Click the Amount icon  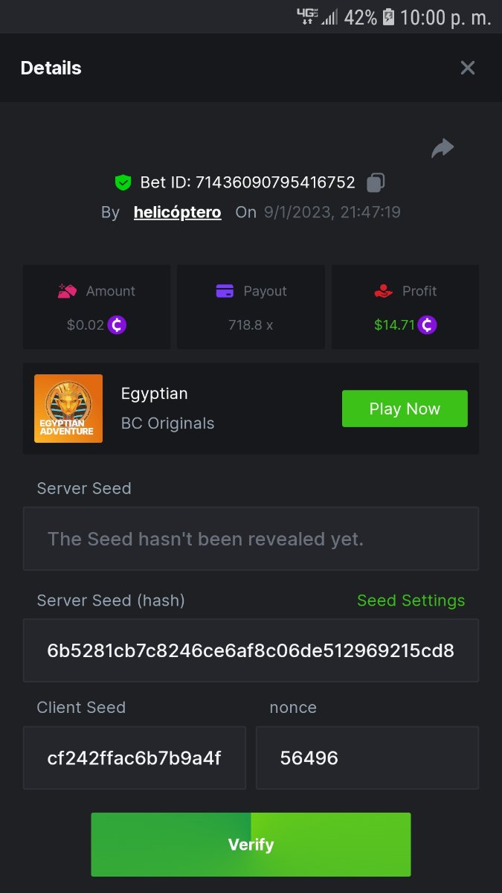(x=68, y=291)
